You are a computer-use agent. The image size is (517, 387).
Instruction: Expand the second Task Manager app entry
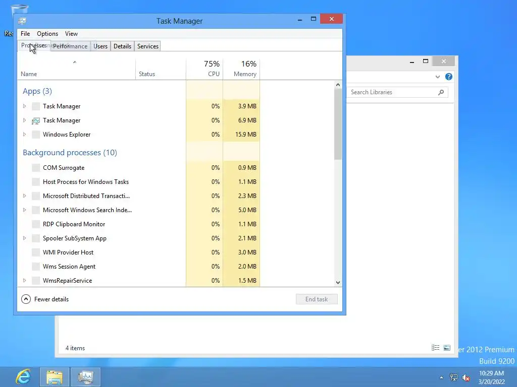click(x=24, y=120)
